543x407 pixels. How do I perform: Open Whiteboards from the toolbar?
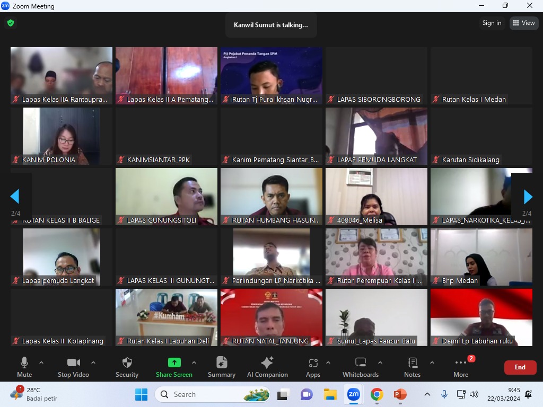[x=361, y=367]
